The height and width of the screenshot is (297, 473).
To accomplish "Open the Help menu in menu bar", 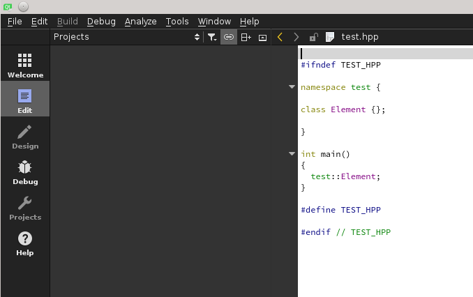I will 250,22.
